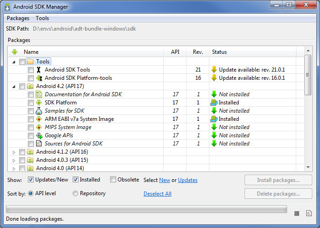Click the Installed status icon for SDK Platform
The width and height of the screenshot is (320, 228).
(214, 103)
